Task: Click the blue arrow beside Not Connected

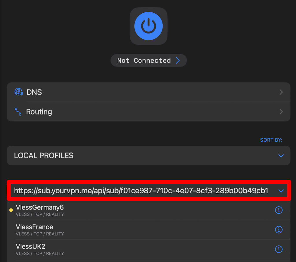Action: coord(178,61)
